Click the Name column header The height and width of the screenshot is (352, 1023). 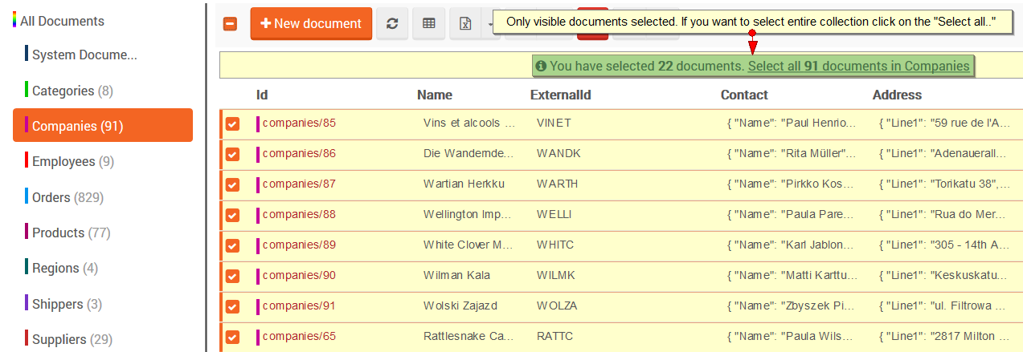click(435, 95)
